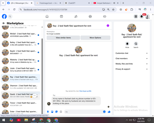This screenshot has height=123, width=154.
Task: Open Duke's apartment chat
Action: pyautogui.click(x=21, y=112)
